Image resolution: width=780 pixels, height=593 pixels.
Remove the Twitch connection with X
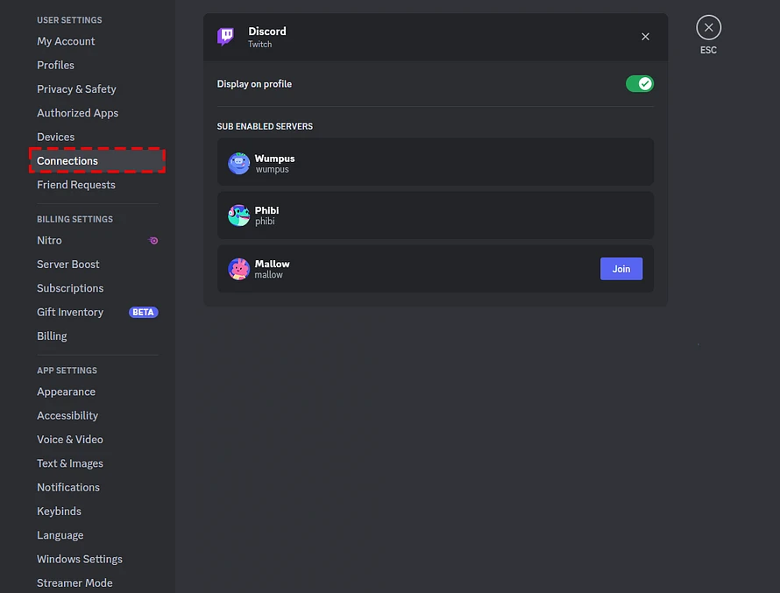645,37
